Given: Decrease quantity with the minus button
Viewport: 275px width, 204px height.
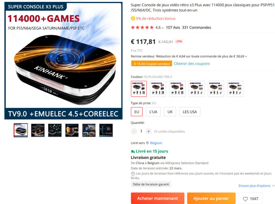Looking at the screenshot, I should tap(134, 131).
